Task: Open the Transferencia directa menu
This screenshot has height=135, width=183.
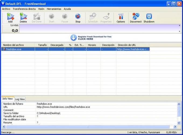Action: [24, 9]
